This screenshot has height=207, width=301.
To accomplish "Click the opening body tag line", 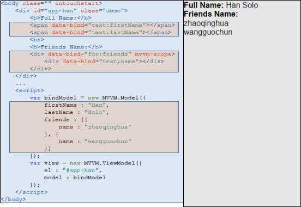I will (51, 3).
